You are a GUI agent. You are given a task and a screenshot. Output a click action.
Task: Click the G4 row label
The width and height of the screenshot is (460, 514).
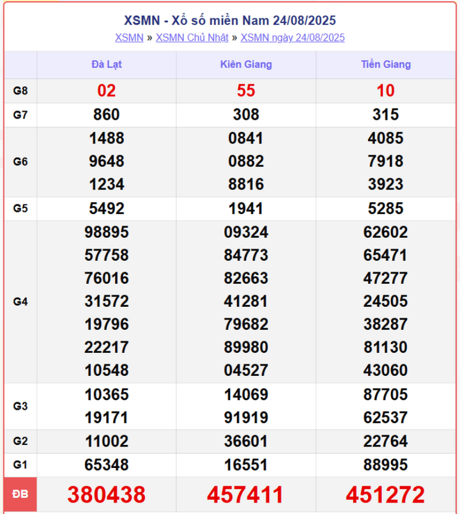pyautogui.click(x=20, y=302)
